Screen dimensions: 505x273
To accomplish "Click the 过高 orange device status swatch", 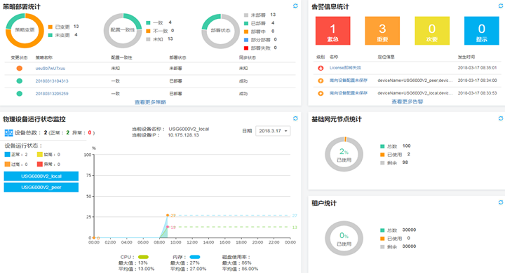I will 8,164.
